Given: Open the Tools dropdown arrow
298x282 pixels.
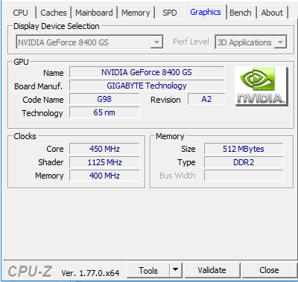Looking at the screenshot, I should point(175,270).
